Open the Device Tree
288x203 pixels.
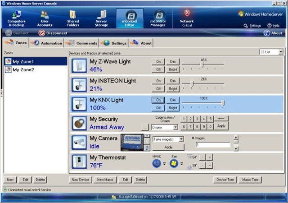coord(225,180)
